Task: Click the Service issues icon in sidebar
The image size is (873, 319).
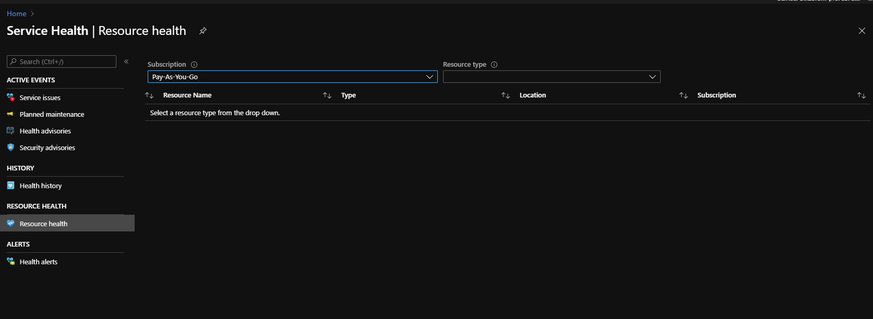Action: pyautogui.click(x=10, y=97)
